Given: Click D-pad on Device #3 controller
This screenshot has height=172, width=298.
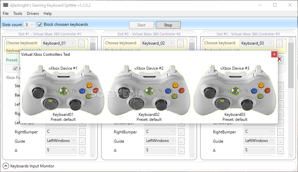Looking at the screenshot, I should tap(222, 103).
